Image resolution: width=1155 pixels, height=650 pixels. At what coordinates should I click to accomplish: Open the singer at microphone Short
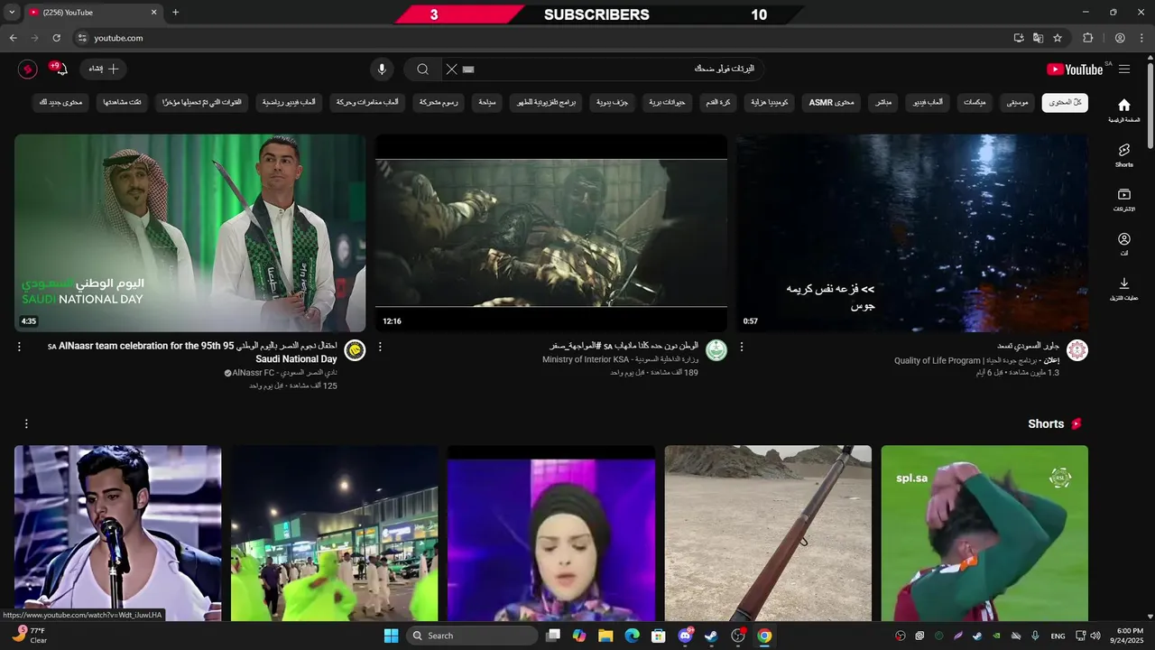click(117, 534)
